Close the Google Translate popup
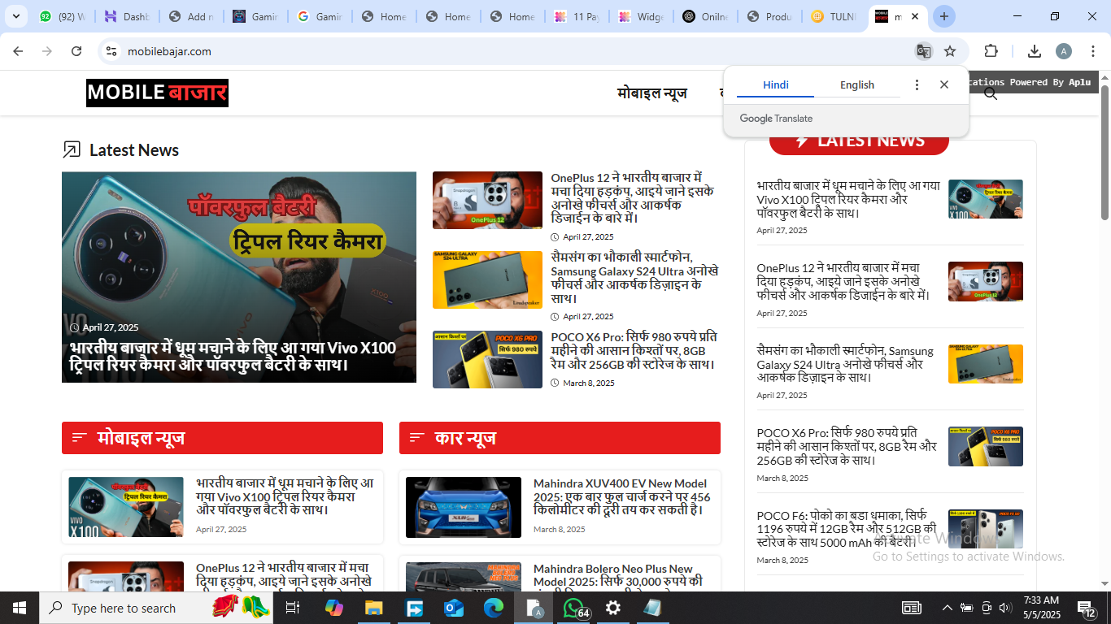 point(943,84)
